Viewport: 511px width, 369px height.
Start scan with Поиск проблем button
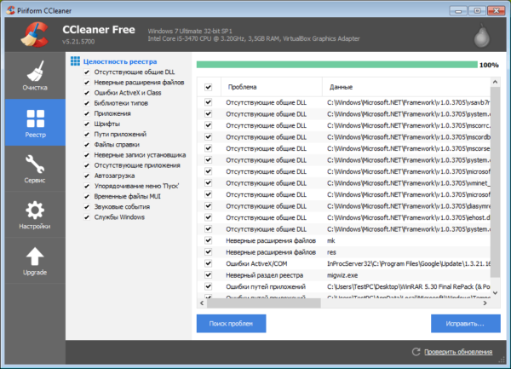(x=231, y=324)
